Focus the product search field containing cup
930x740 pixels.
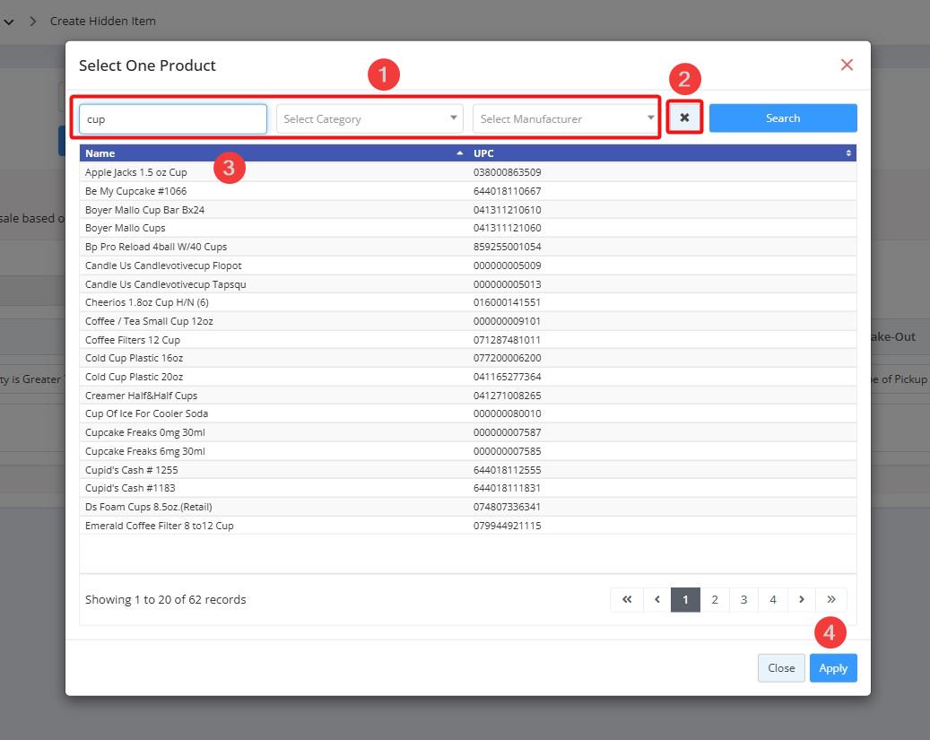pyautogui.click(x=172, y=119)
